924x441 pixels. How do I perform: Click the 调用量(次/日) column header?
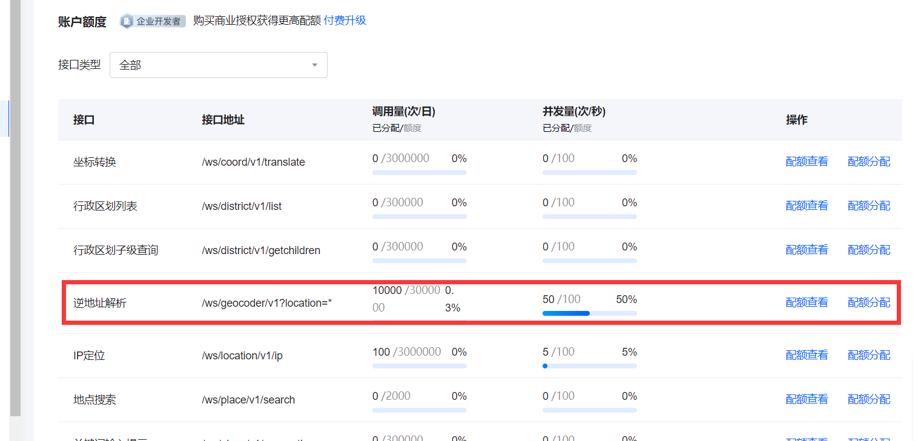pos(403,112)
